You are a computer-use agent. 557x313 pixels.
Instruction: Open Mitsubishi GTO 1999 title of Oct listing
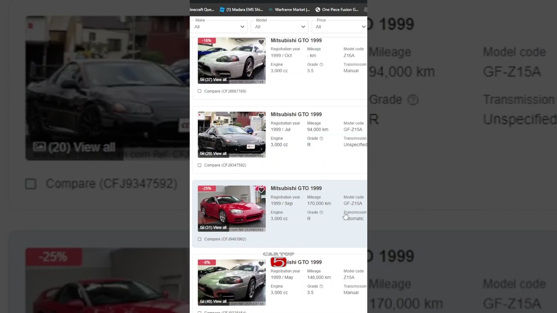[296, 40]
